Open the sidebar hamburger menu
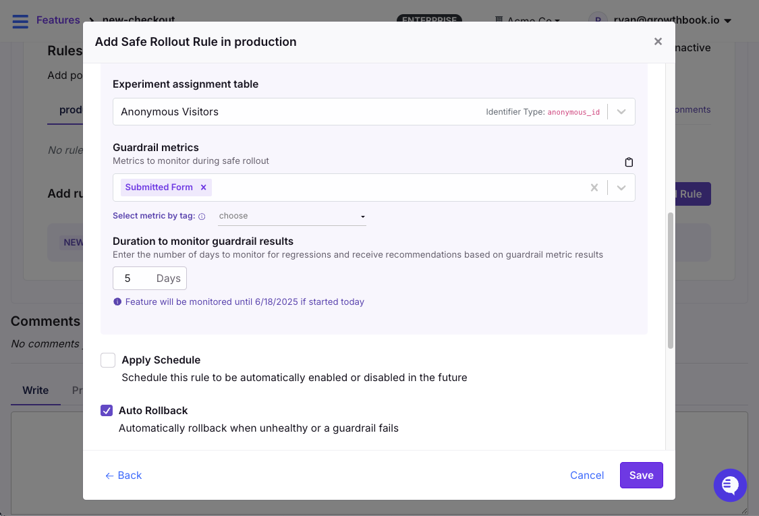 [20, 20]
